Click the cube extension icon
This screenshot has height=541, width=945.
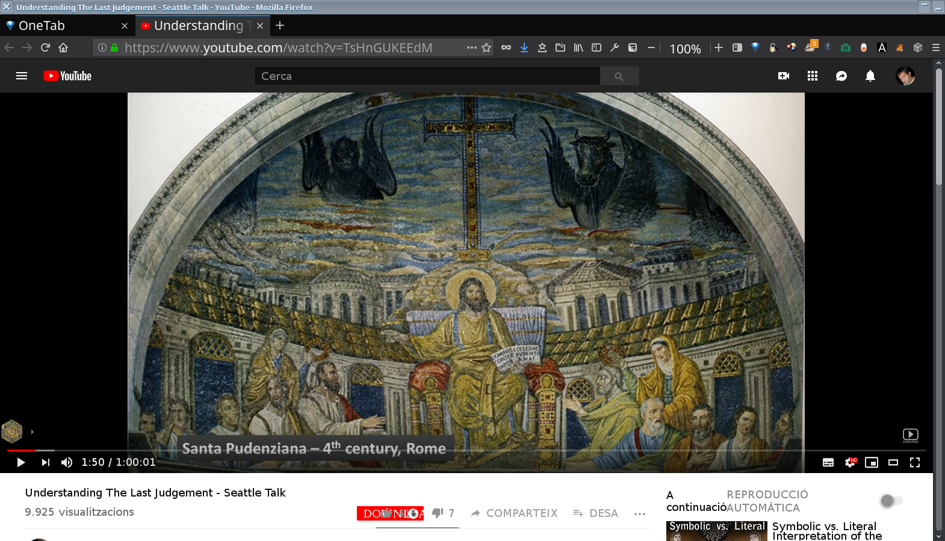point(918,47)
